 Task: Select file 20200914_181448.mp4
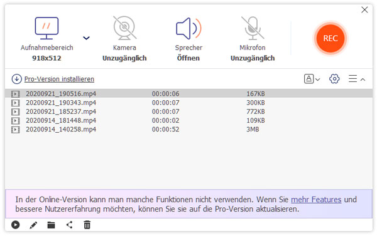point(188,120)
